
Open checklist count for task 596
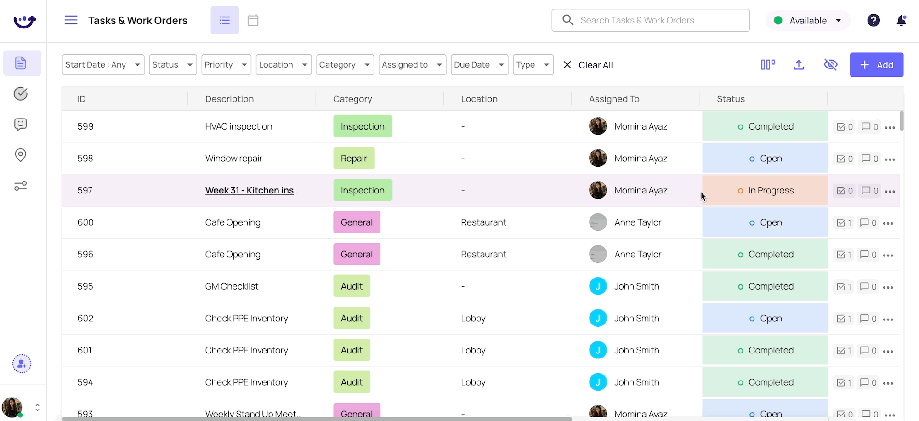[844, 255]
